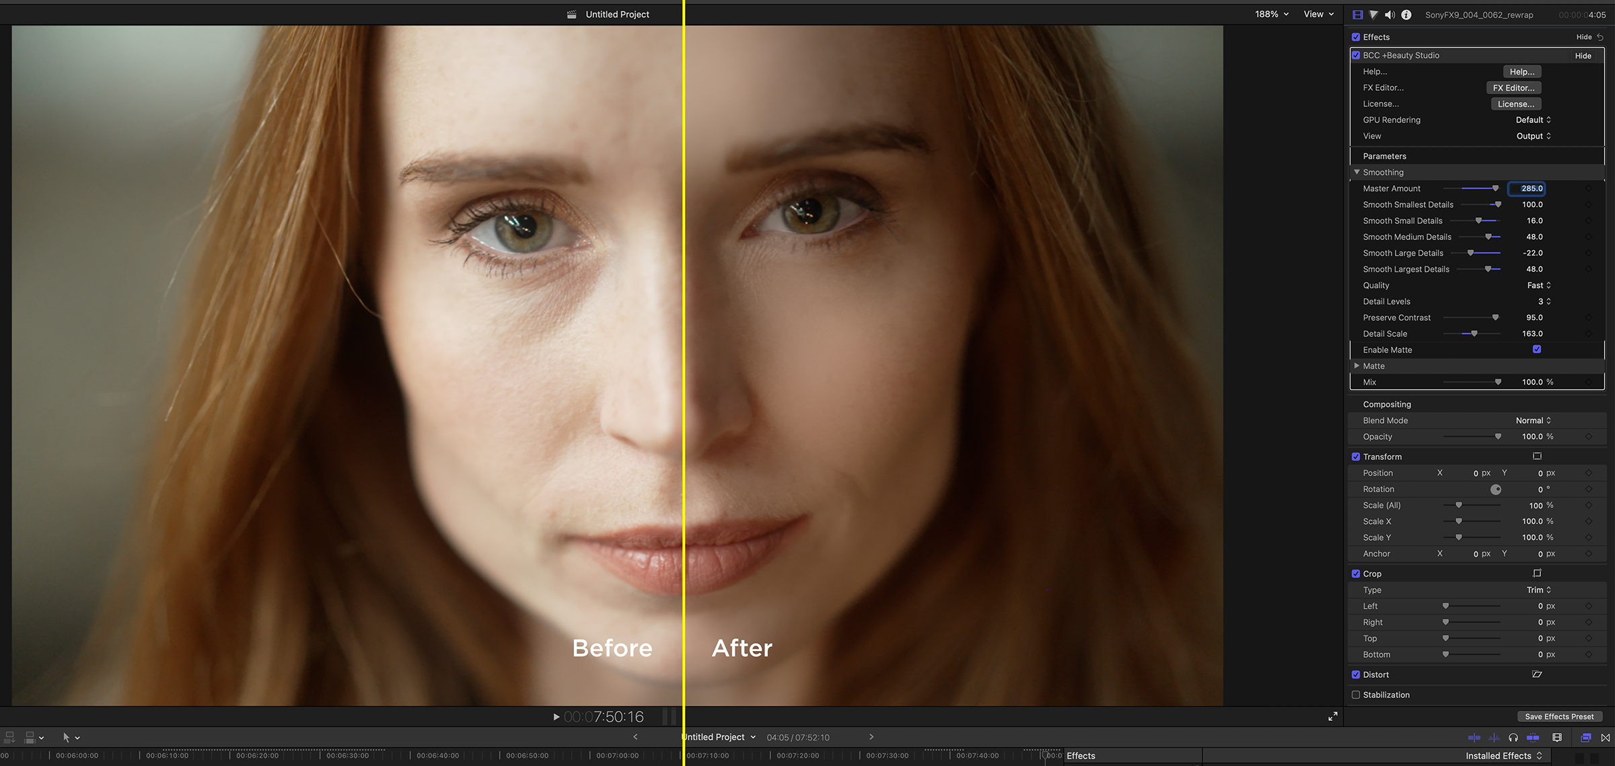Open the Color inspector triangle icon

[1373, 15]
